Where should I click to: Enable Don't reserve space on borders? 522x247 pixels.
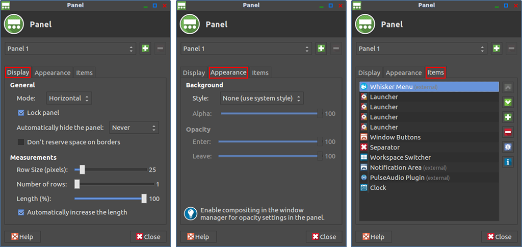tap(21, 142)
